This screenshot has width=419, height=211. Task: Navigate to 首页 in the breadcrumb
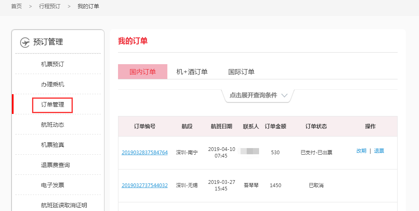click(x=16, y=6)
